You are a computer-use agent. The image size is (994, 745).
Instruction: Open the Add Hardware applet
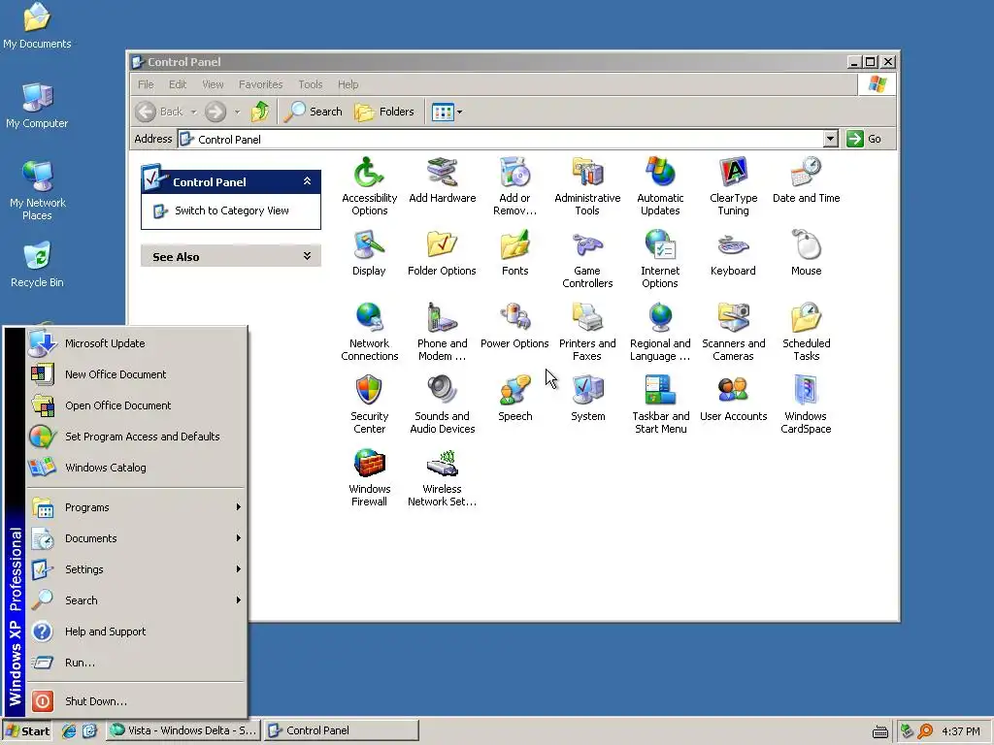[442, 179]
